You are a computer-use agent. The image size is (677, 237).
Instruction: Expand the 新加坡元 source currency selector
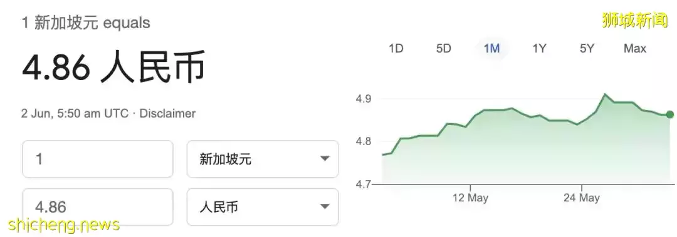263,159
